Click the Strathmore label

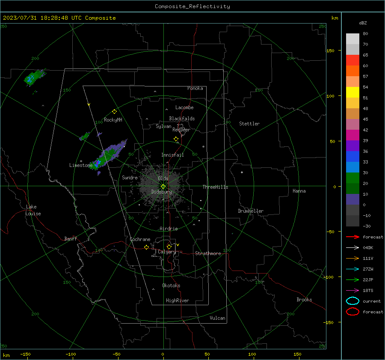pyautogui.click(x=208, y=253)
